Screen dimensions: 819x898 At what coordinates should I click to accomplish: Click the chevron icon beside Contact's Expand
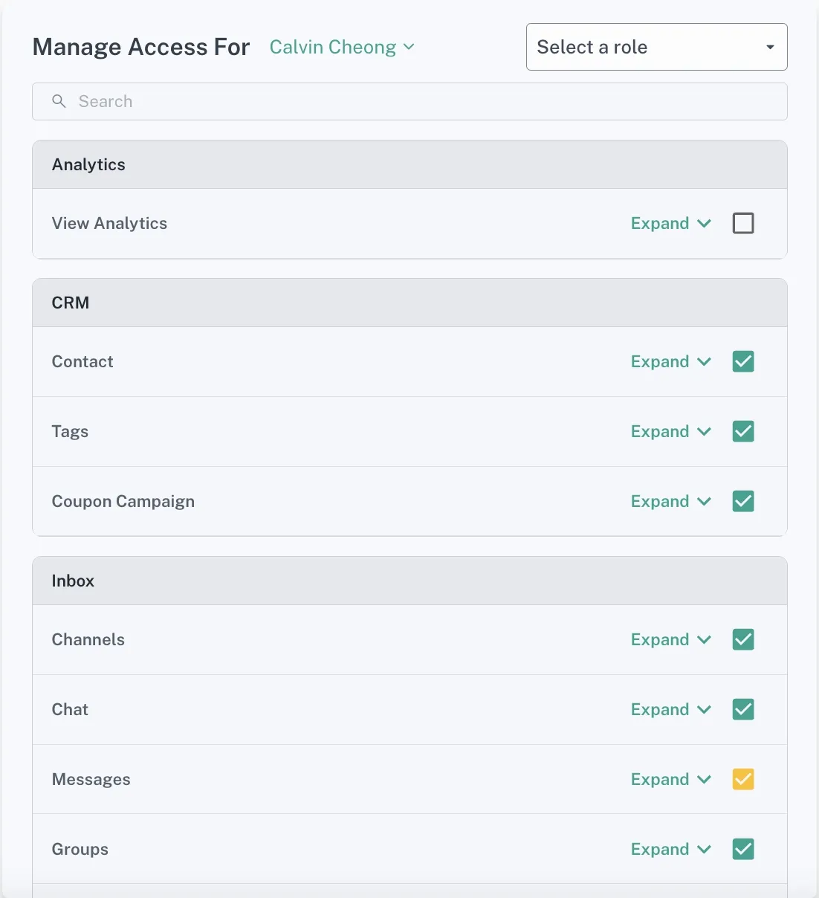tap(705, 362)
